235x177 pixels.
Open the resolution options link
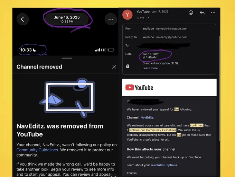tap(164, 165)
